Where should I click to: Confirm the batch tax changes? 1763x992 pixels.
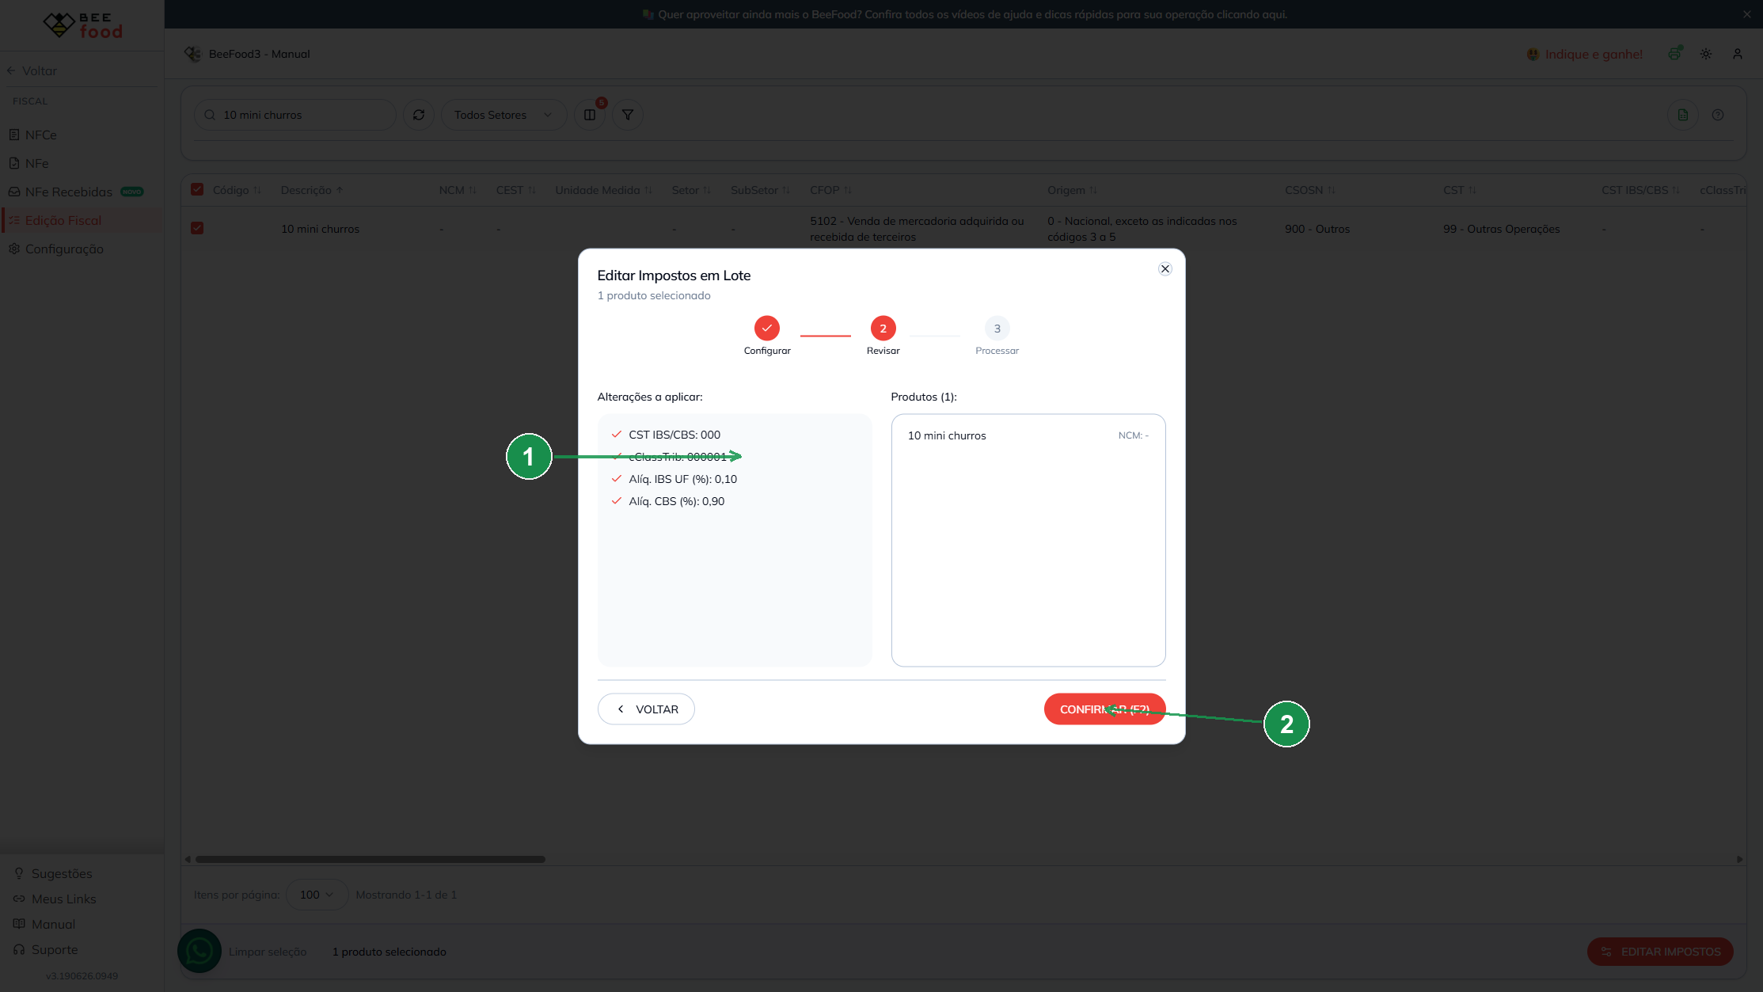(1104, 709)
